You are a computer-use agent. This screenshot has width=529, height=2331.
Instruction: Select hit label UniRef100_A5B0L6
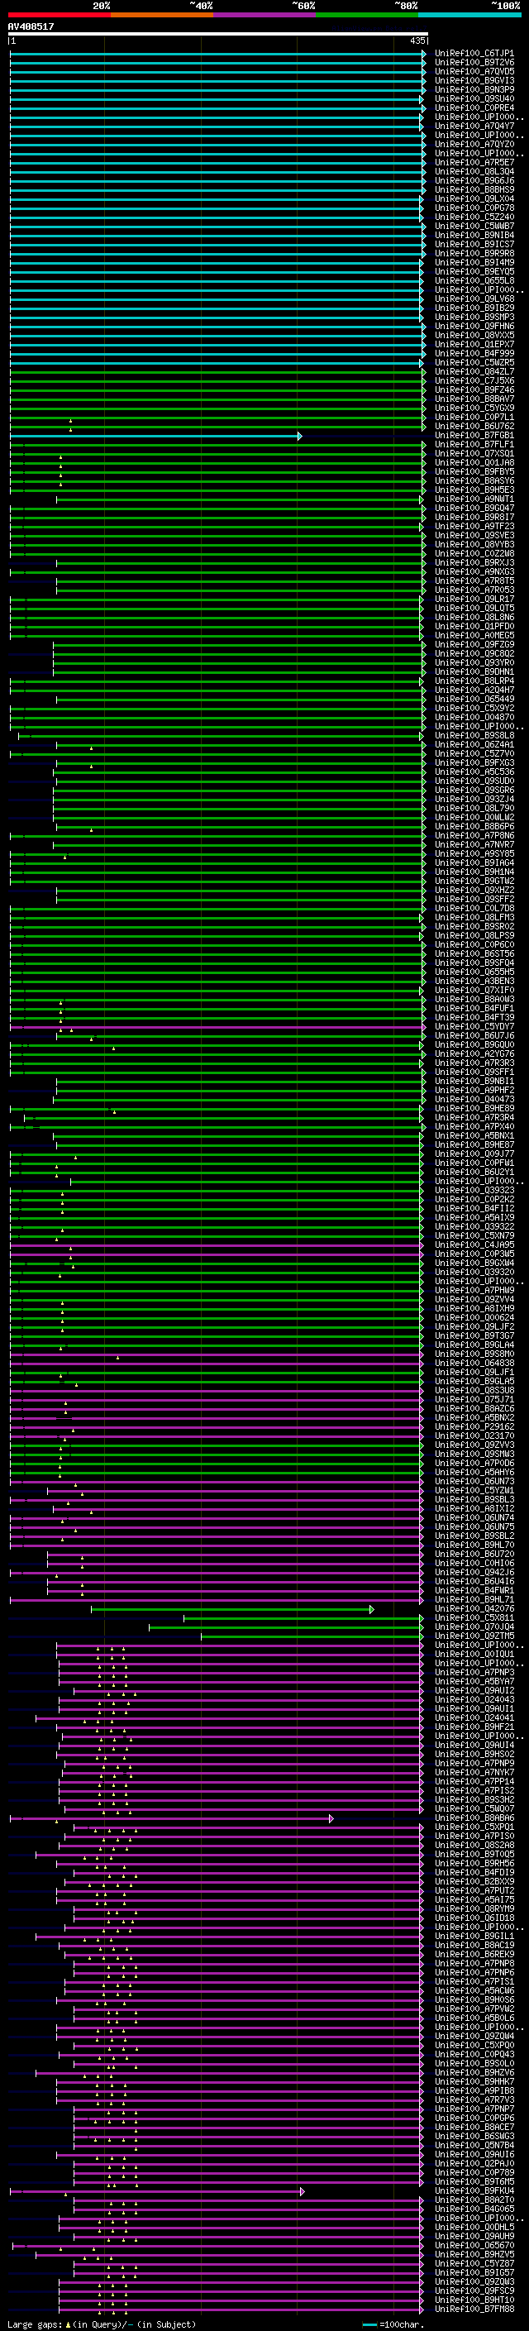click(474, 2018)
